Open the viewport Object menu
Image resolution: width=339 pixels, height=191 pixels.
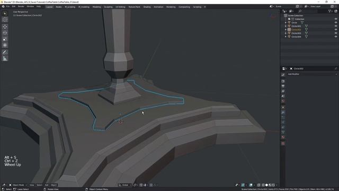[53, 185]
